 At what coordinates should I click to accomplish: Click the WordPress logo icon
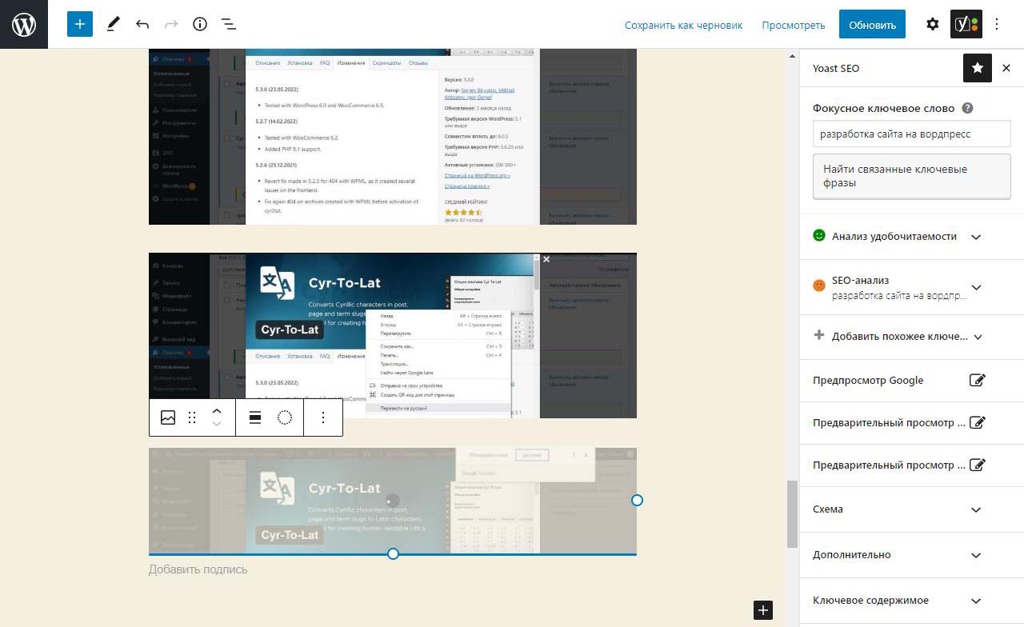point(24,24)
